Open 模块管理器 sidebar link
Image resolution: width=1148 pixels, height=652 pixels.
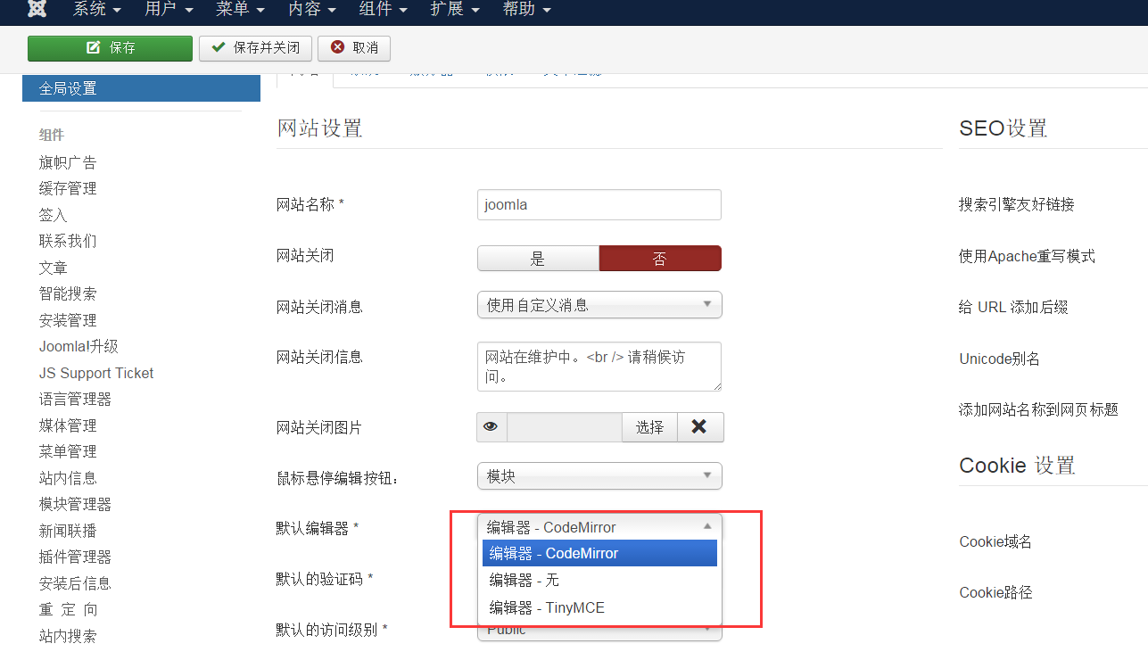[75, 504]
